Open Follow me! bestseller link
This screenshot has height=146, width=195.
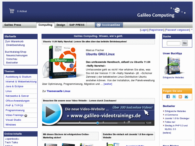(x=170, y=122)
